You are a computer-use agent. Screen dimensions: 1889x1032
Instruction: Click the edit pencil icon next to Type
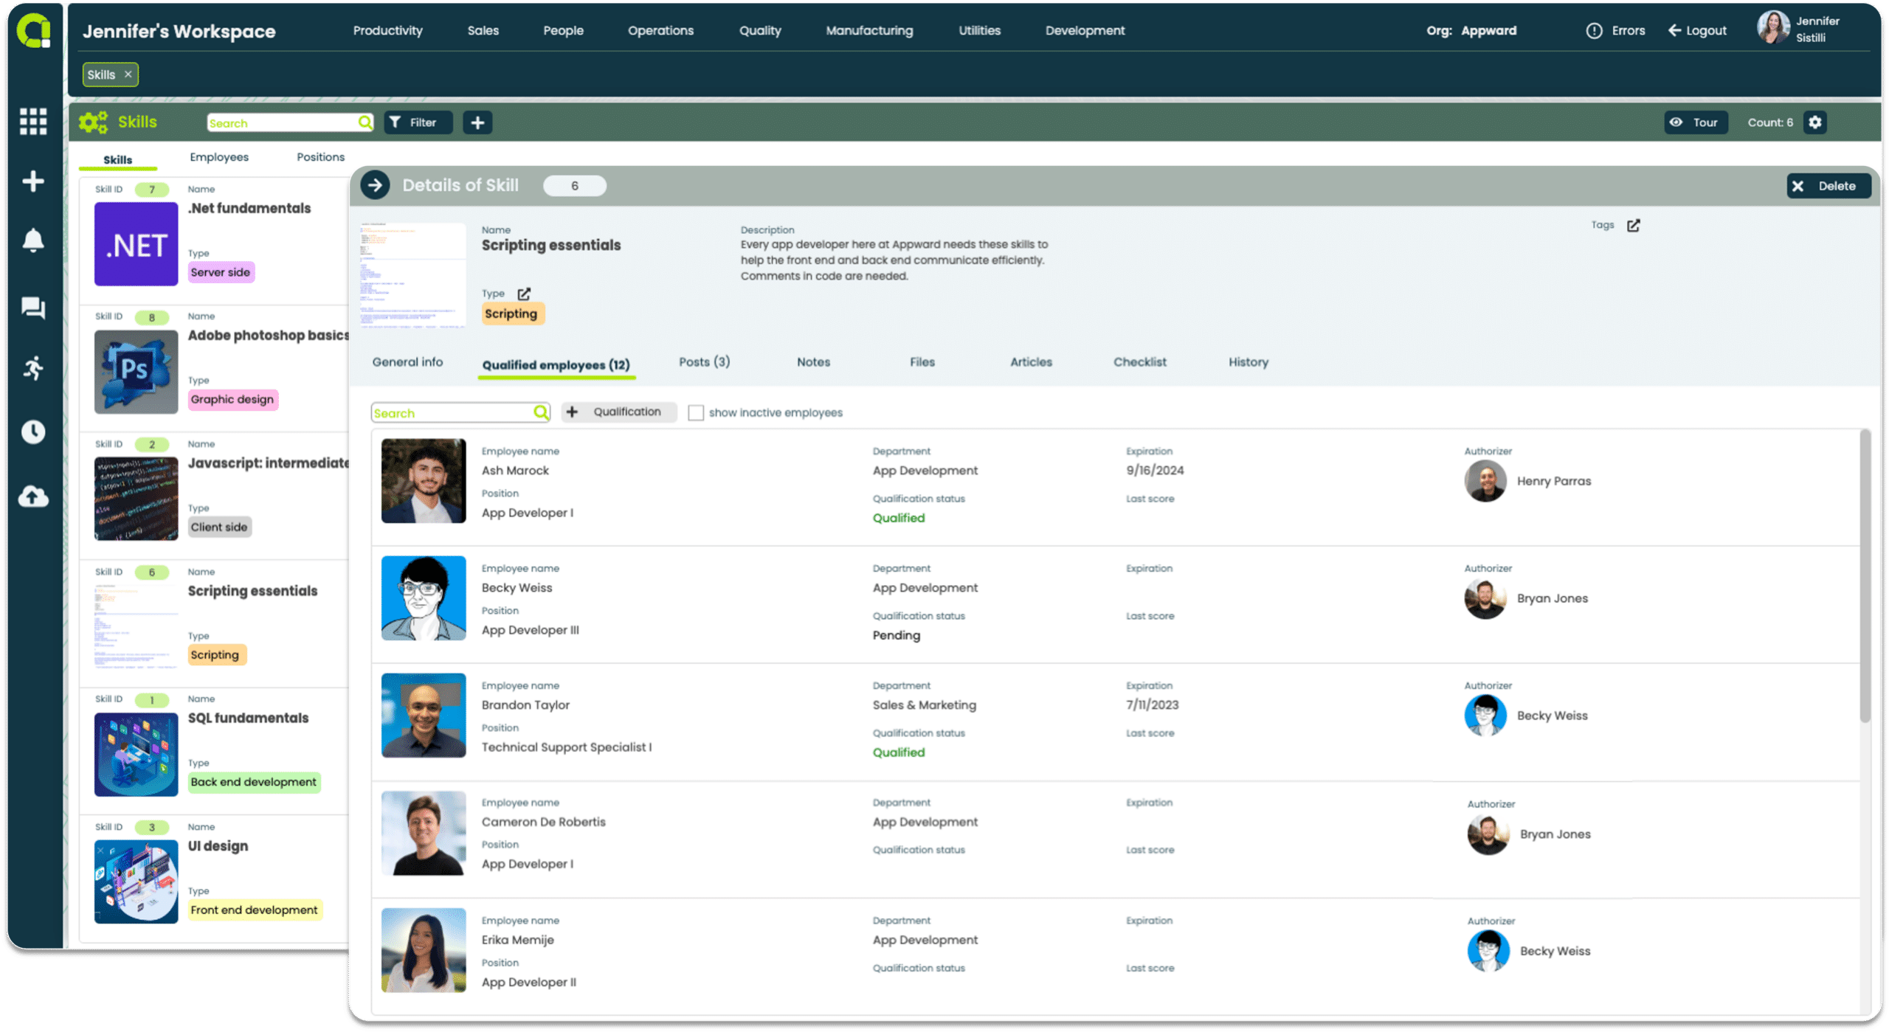pyautogui.click(x=526, y=295)
